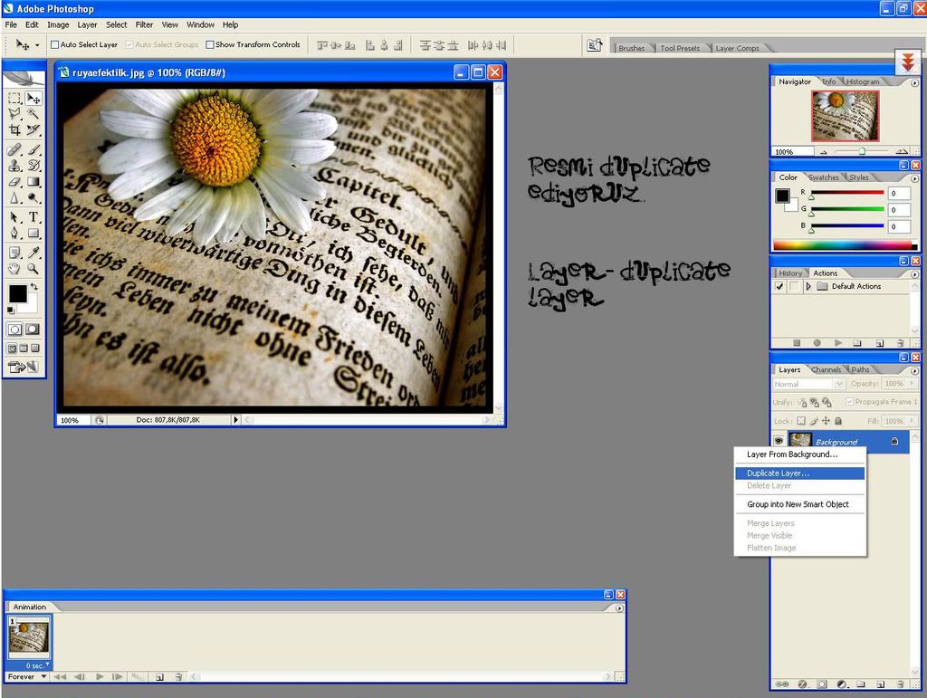Image resolution: width=927 pixels, height=698 pixels.
Task: Select the Blur tool
Action: (x=14, y=198)
